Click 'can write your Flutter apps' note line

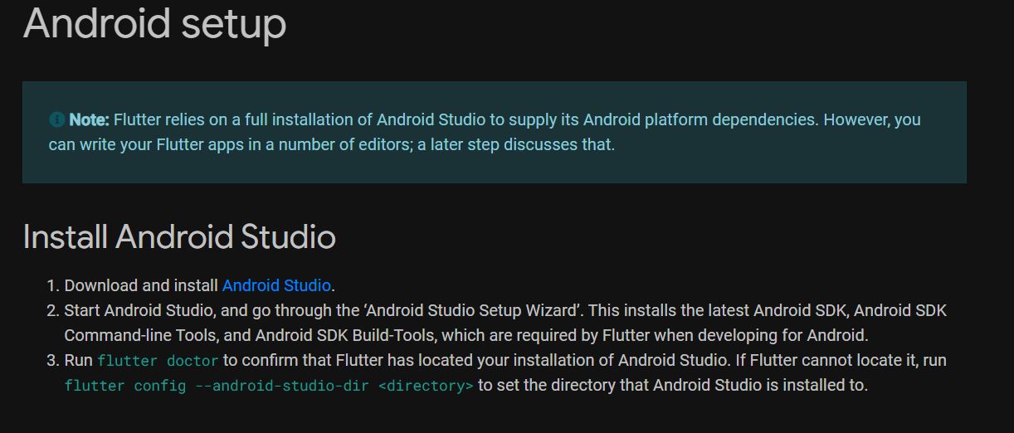click(x=332, y=144)
